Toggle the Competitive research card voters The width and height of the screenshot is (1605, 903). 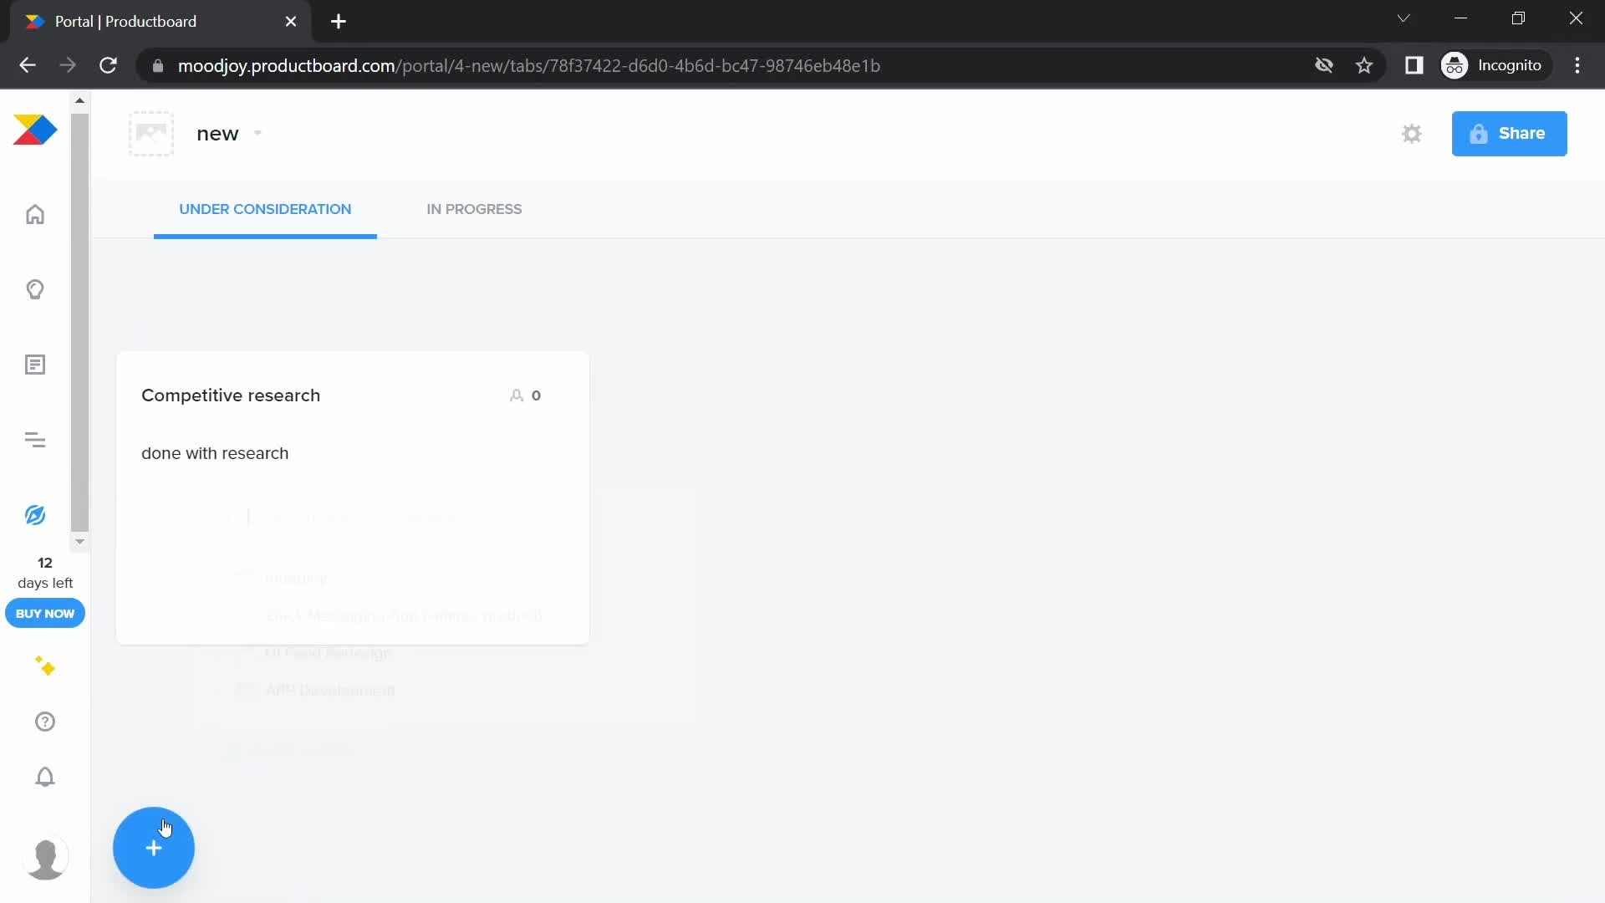click(526, 394)
